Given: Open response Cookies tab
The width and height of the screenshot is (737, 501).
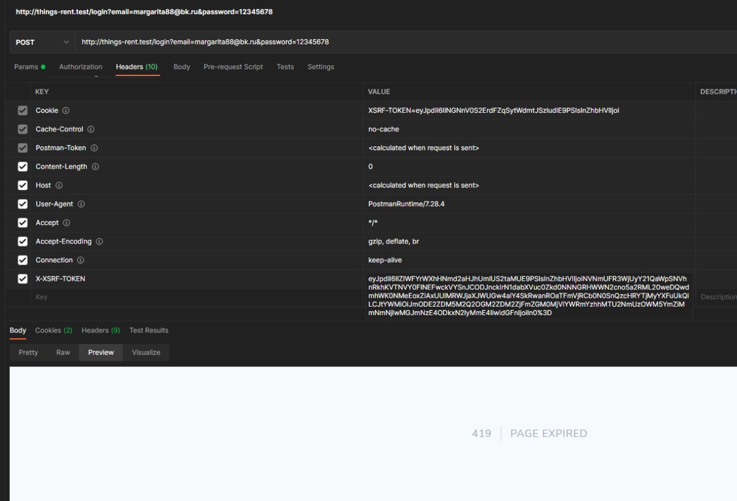Looking at the screenshot, I should (x=54, y=330).
